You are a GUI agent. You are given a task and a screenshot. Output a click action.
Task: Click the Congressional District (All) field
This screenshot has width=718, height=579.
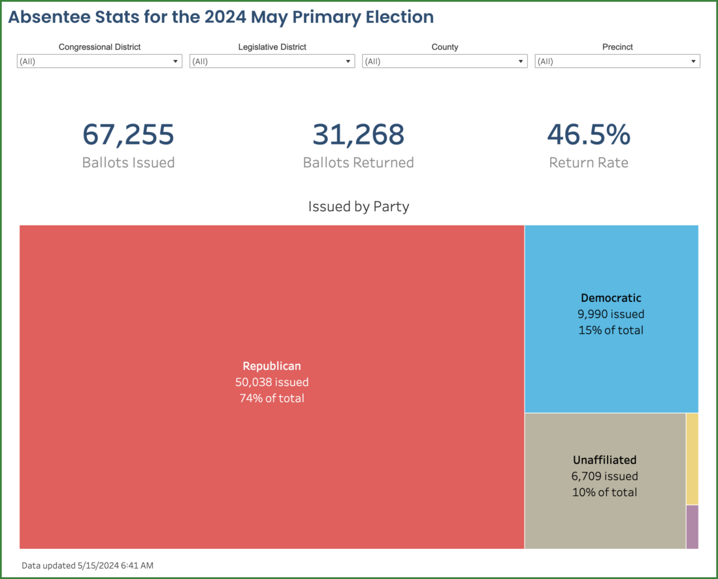pyautogui.click(x=85, y=61)
